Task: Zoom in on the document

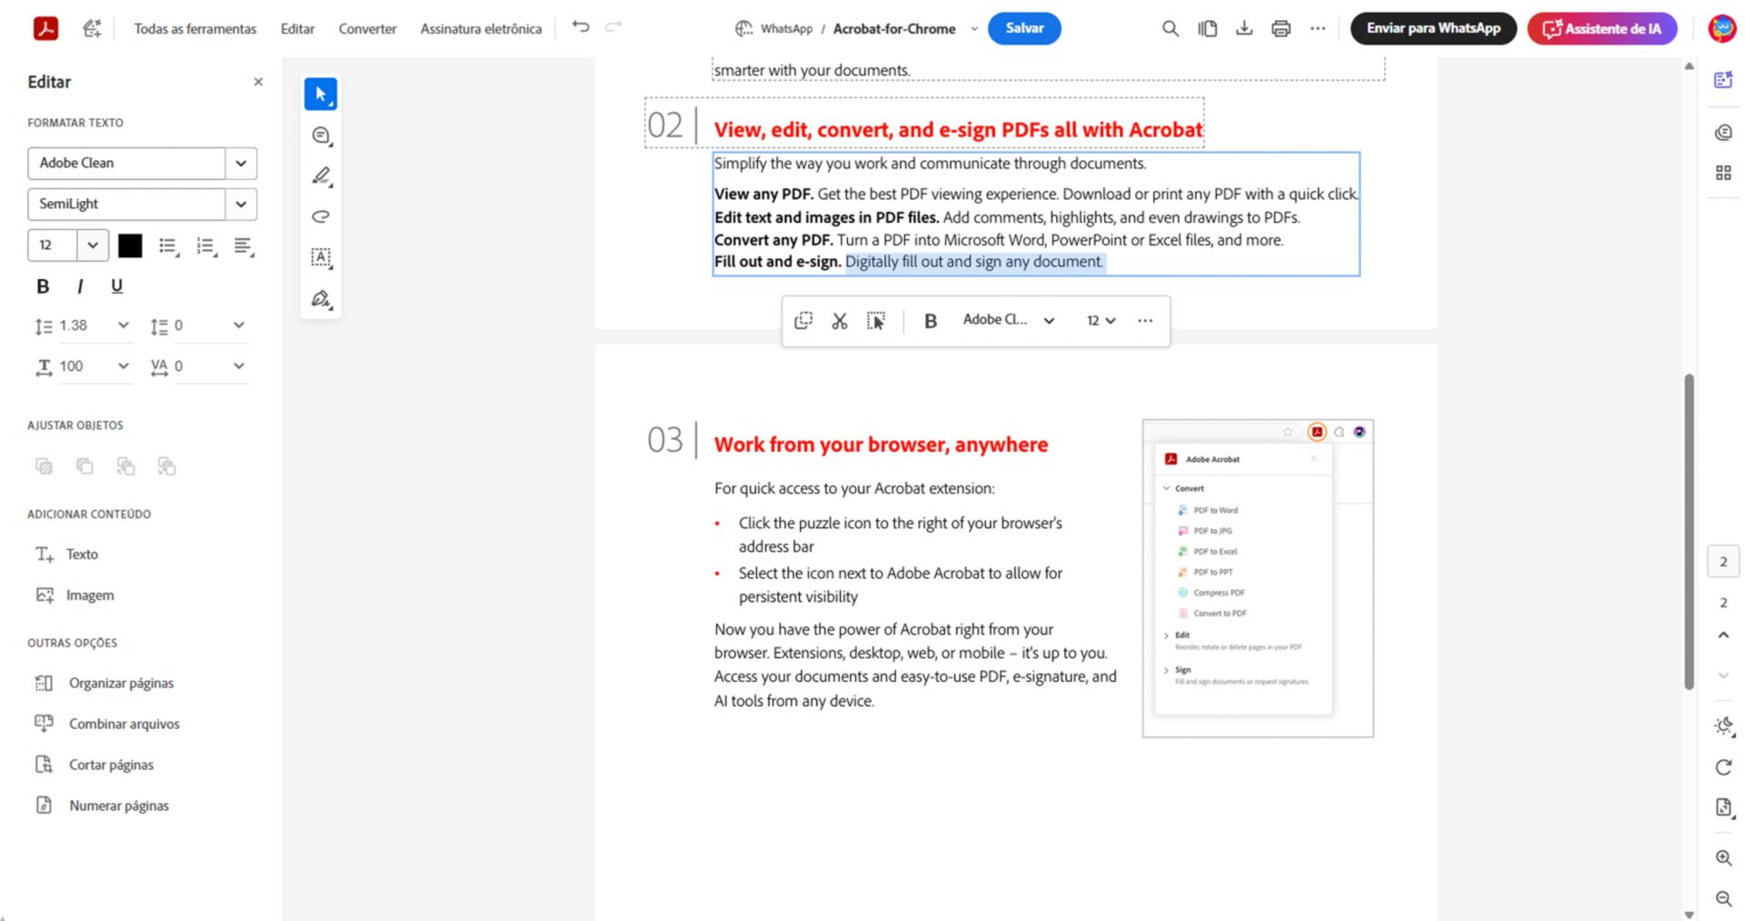Action: pyautogui.click(x=1723, y=858)
